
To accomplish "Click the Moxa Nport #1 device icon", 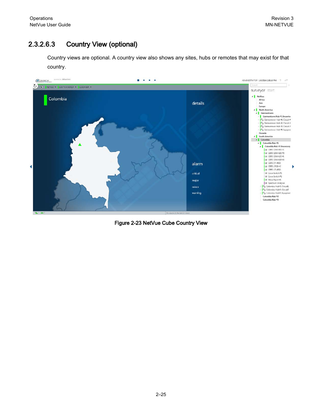I will coord(266,180).
